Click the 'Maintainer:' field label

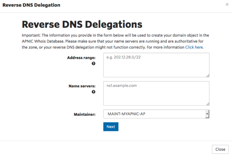click(x=85, y=114)
